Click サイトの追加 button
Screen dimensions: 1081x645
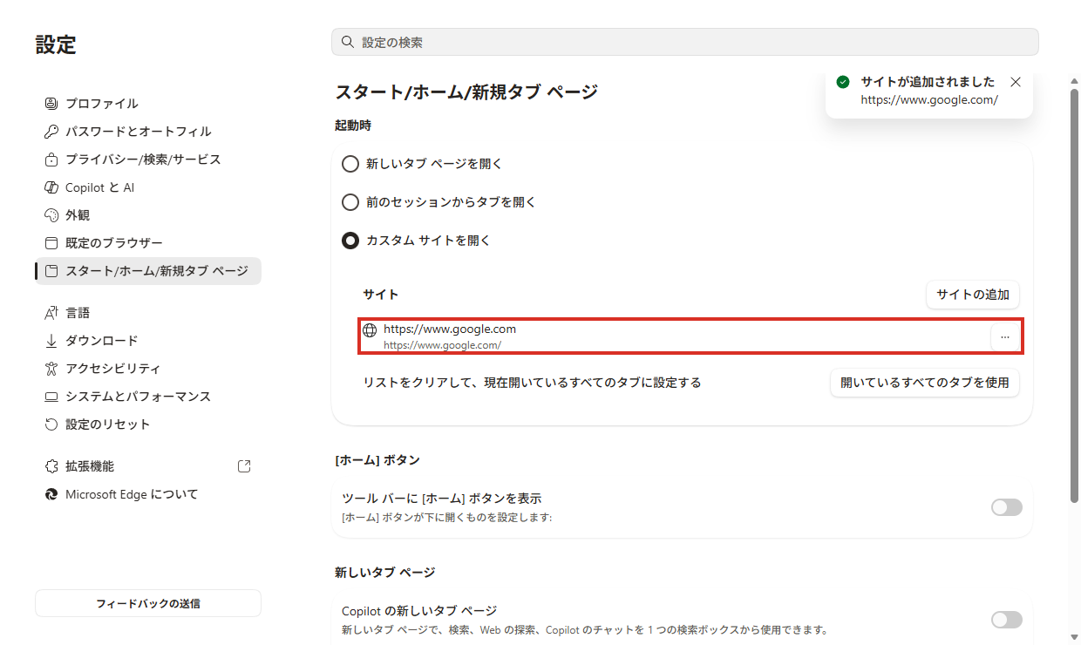pyautogui.click(x=973, y=295)
